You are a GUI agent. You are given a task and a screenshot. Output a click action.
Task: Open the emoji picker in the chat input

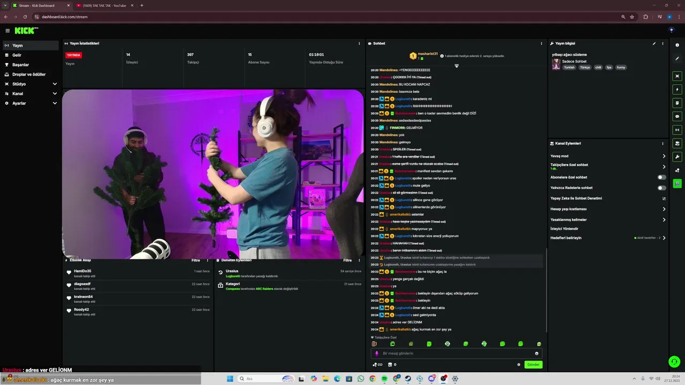[537, 353]
